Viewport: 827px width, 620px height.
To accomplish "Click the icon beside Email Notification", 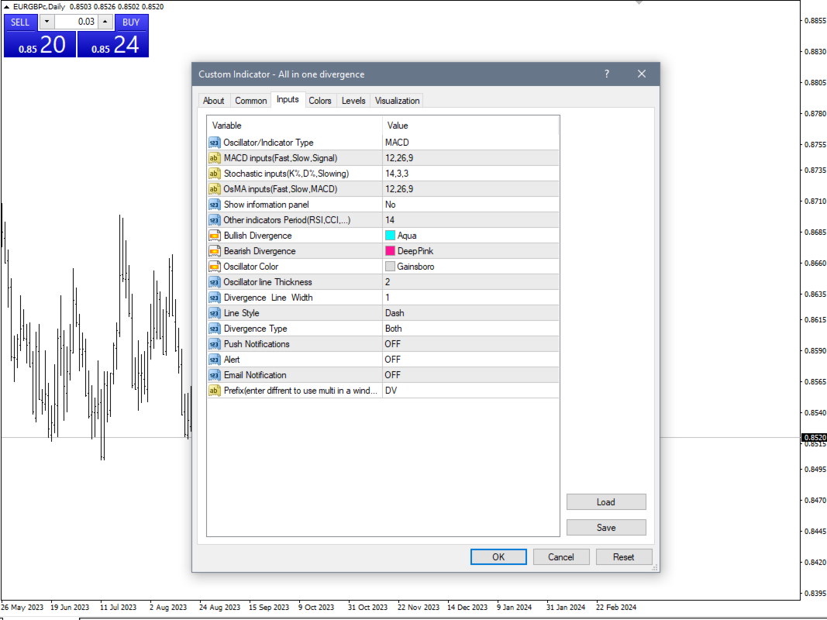I will point(214,375).
